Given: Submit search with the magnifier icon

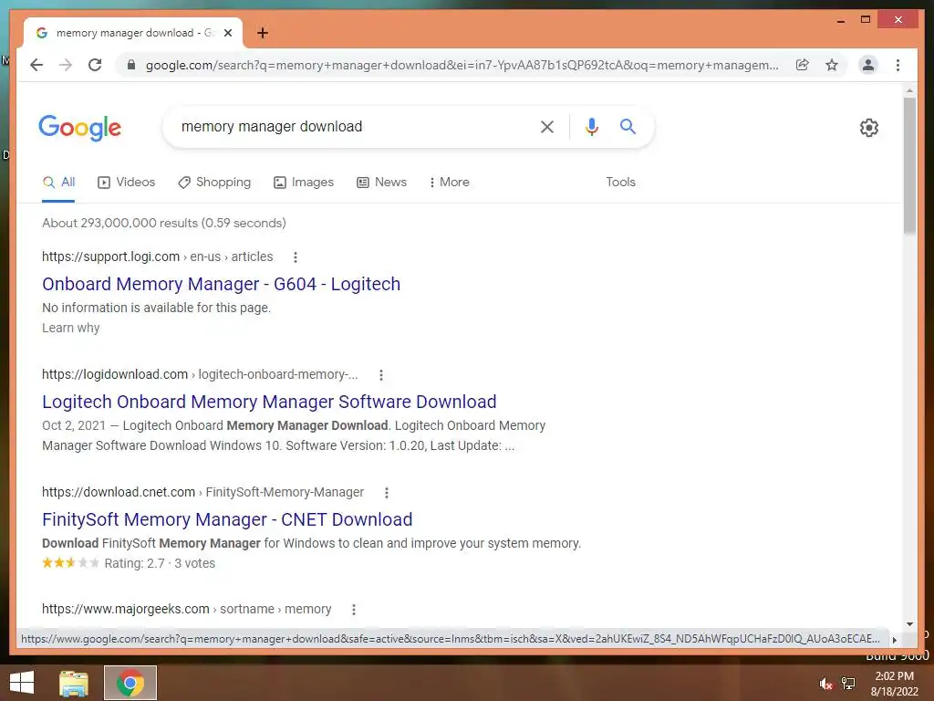Looking at the screenshot, I should pyautogui.click(x=628, y=126).
